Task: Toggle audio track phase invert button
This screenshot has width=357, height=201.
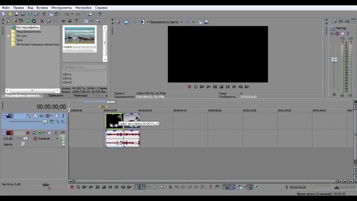Action: pyautogui.click(x=34, y=133)
